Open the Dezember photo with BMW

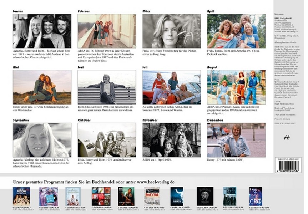236,140
